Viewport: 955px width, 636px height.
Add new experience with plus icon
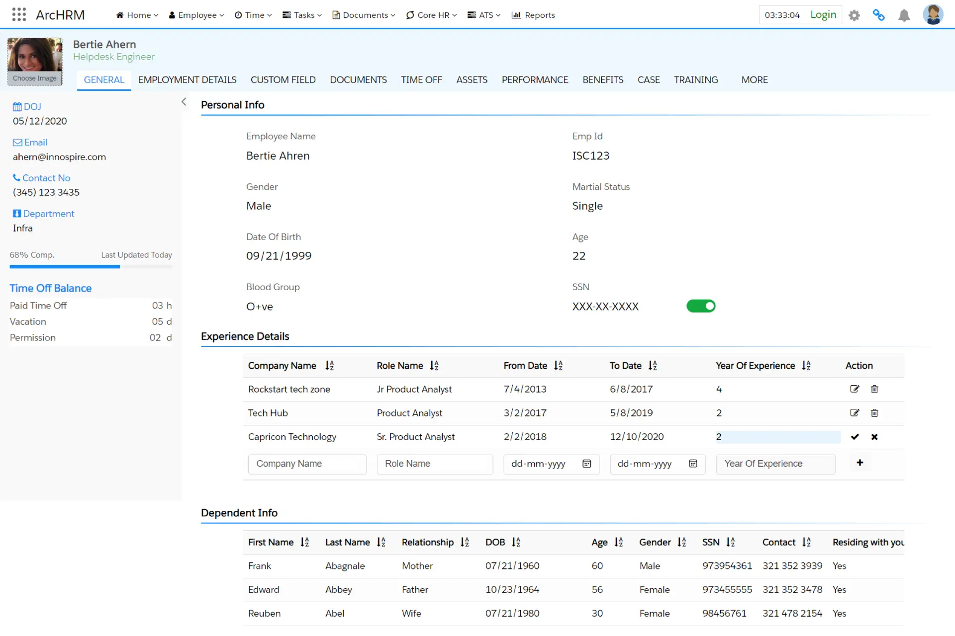point(859,463)
